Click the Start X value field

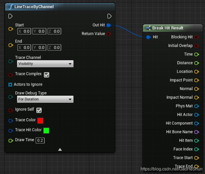(24, 31)
